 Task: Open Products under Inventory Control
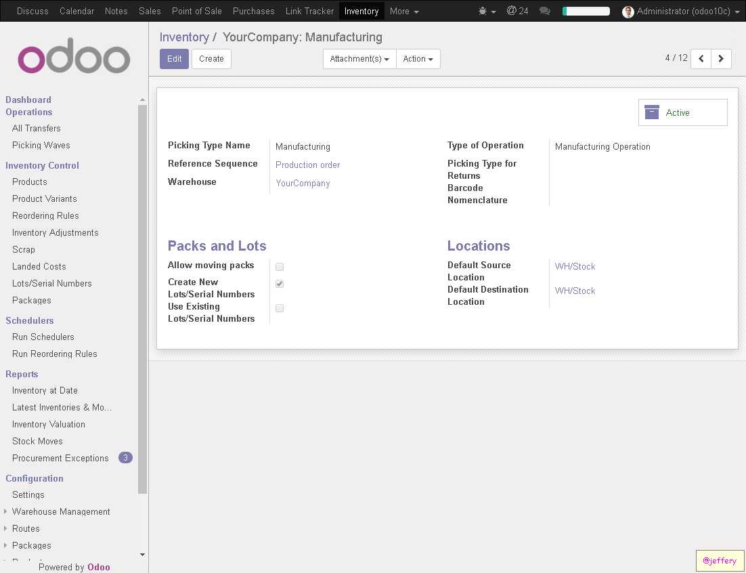30,182
